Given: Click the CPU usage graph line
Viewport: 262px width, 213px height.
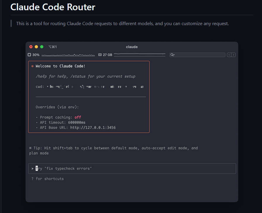Looking at the screenshot, I should [x=68, y=55].
